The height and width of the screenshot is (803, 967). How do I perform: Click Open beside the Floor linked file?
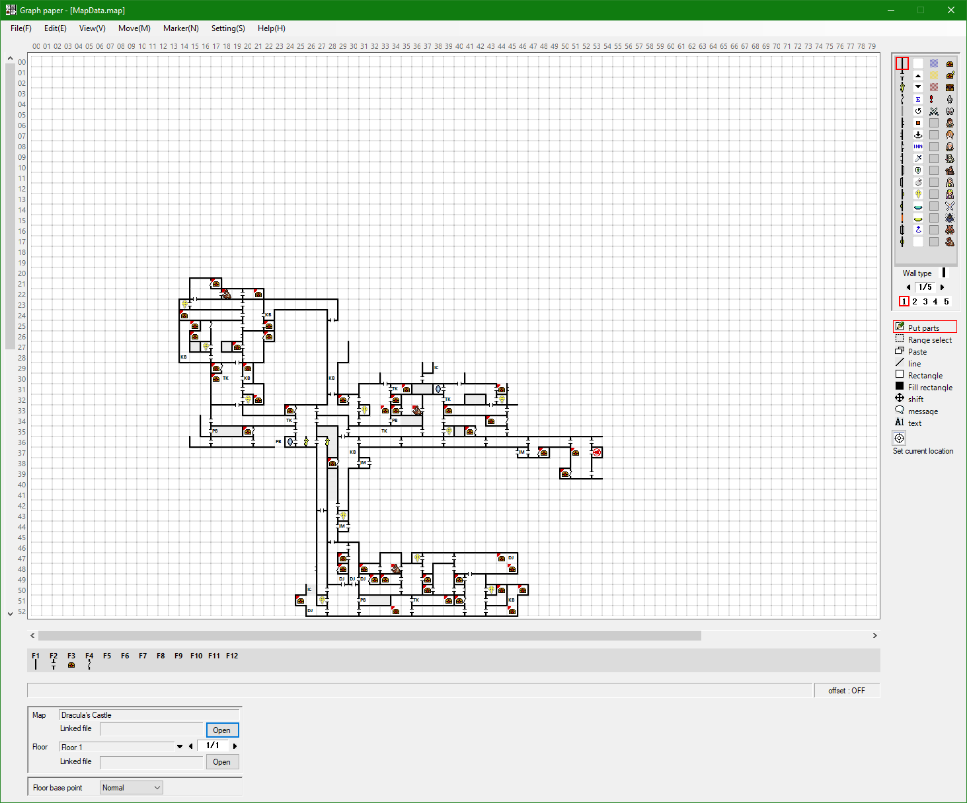pyautogui.click(x=222, y=761)
